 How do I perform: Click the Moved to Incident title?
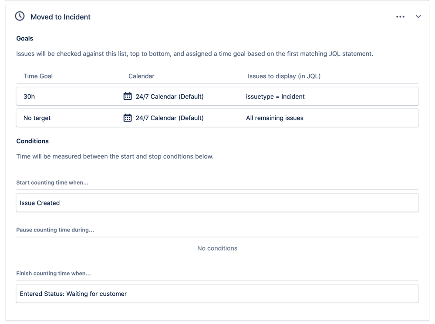(61, 17)
